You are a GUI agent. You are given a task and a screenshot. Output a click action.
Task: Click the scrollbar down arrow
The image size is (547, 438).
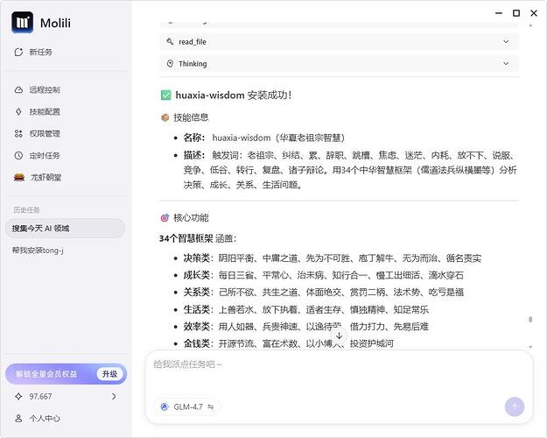click(530, 347)
